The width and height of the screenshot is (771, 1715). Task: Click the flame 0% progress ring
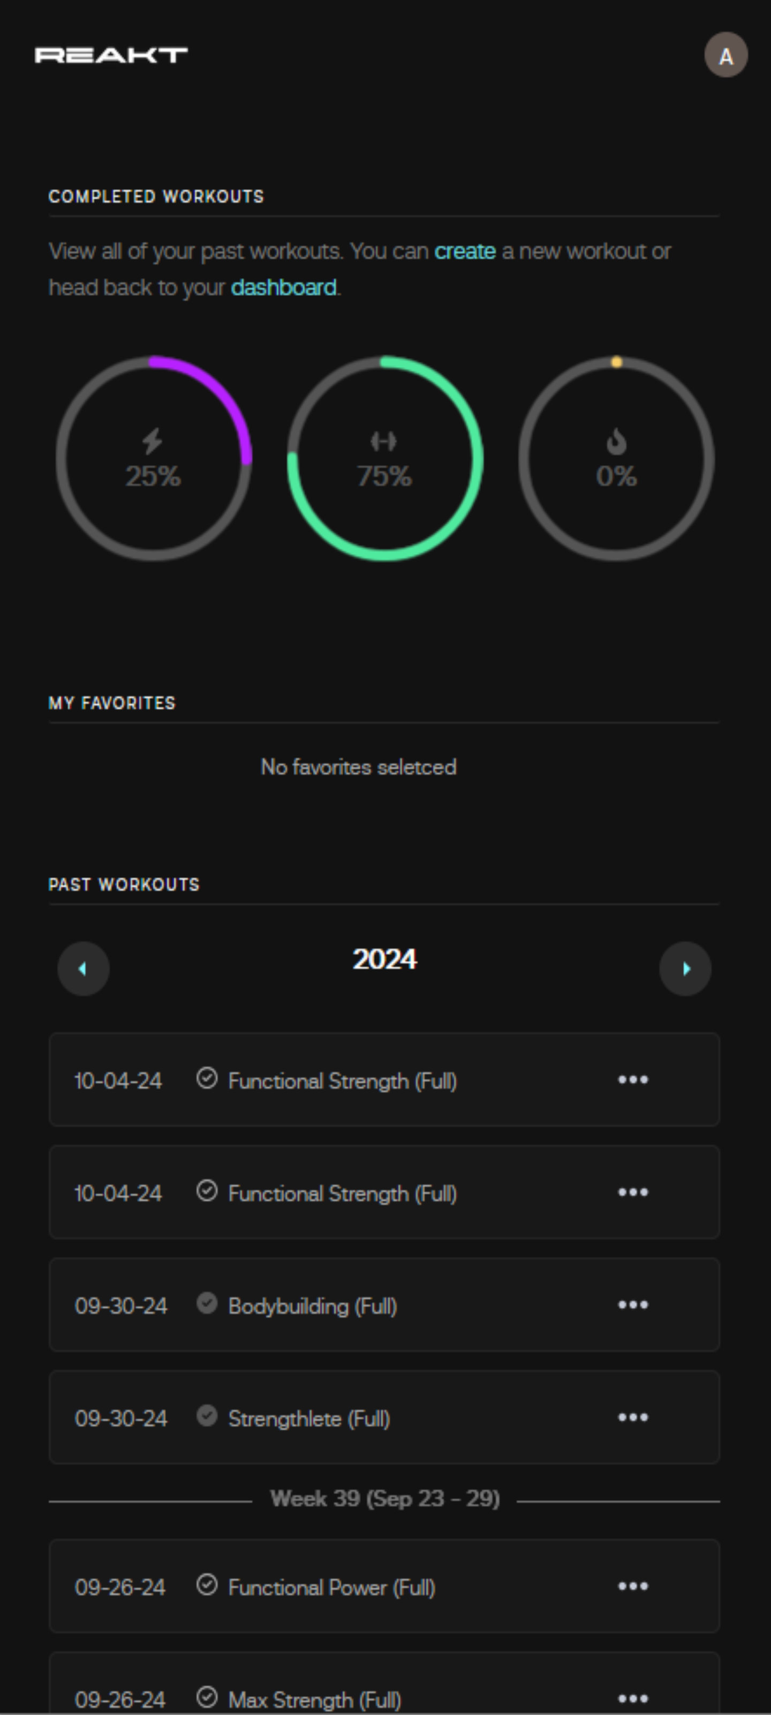click(x=617, y=459)
